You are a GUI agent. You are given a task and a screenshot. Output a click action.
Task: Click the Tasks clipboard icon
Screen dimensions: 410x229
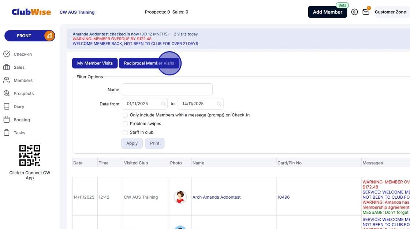pyautogui.click(x=7, y=132)
